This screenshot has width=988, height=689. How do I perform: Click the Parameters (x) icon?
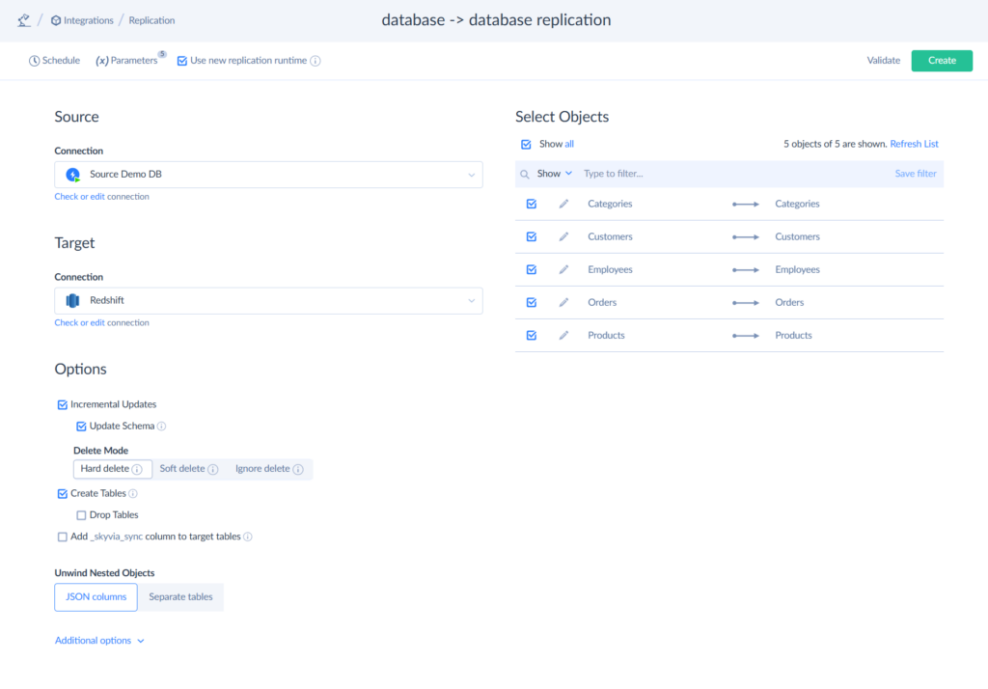101,61
